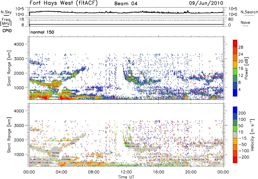The height and width of the screenshot is (179, 258).
Task: Click the '200' tick on Velocity scale
Action: (x=242, y=113)
